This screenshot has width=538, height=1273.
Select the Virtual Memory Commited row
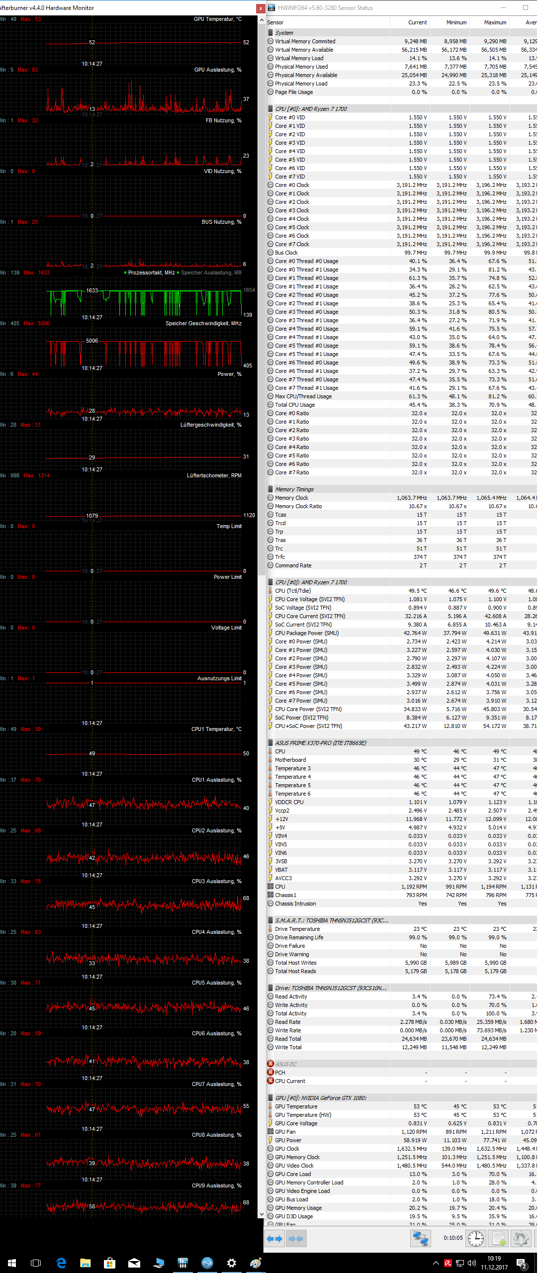point(402,41)
